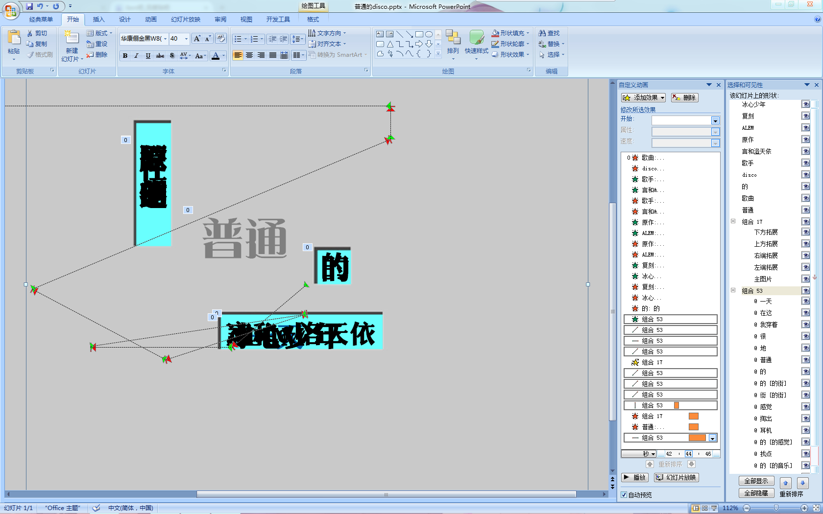This screenshot has height=514, width=823.
Task: Click the Find (查找) tool
Action: click(x=549, y=33)
